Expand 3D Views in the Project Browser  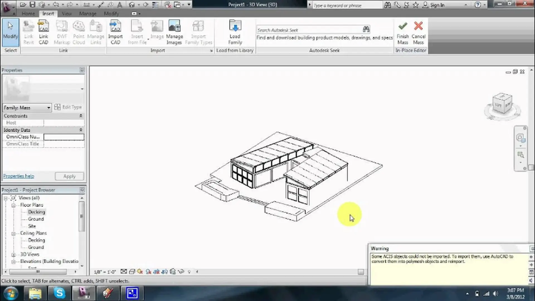tap(14, 254)
